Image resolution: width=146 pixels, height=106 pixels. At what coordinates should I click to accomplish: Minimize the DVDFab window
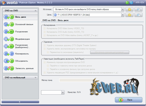click(x=138, y=3)
